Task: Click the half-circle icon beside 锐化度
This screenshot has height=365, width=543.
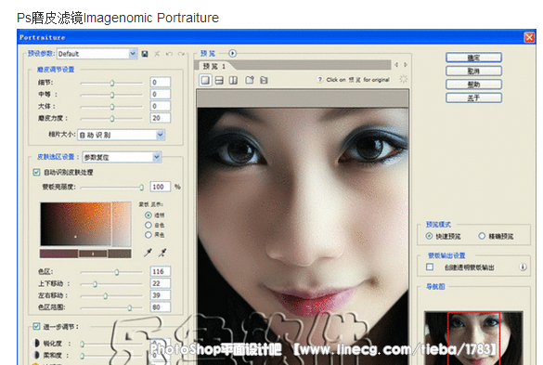Action: click(x=35, y=343)
